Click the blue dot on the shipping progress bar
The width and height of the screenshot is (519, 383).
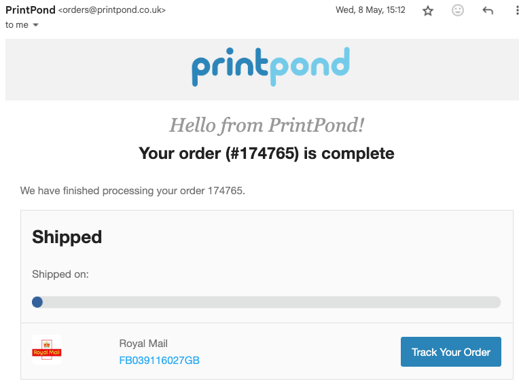[x=37, y=302]
